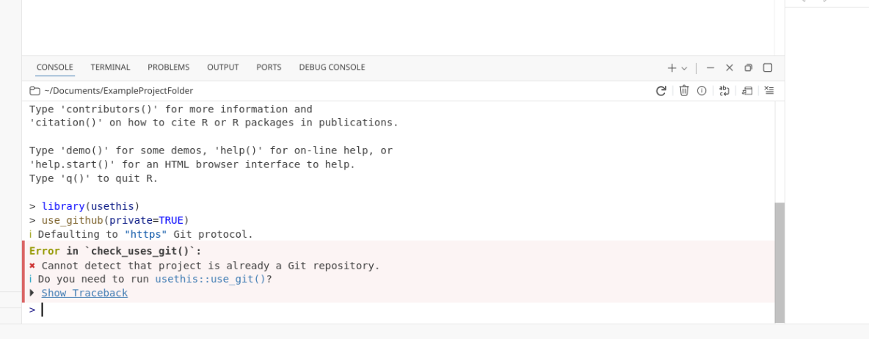Image resolution: width=869 pixels, height=339 pixels.
Task: Open the PROBLEMS tab
Action: 168,68
